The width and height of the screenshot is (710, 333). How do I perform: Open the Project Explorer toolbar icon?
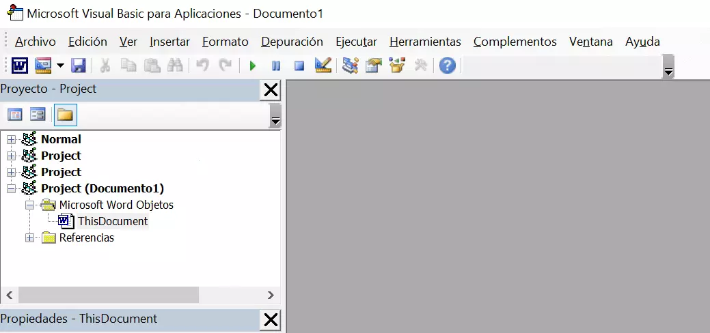(x=350, y=66)
